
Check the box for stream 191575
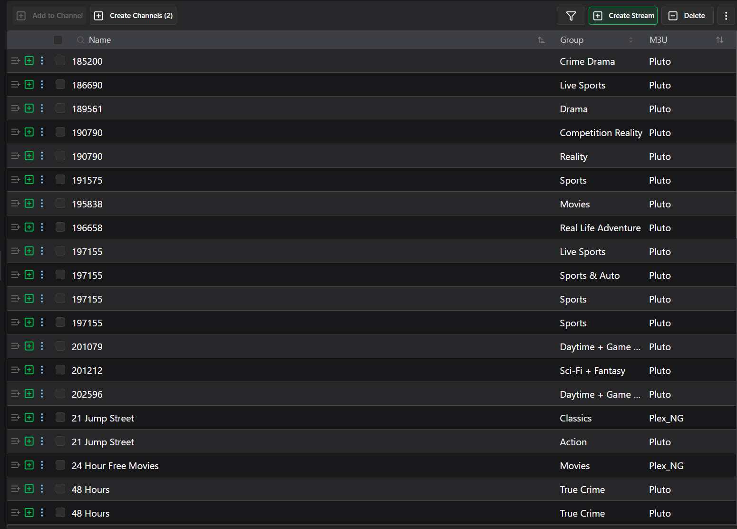pos(60,180)
